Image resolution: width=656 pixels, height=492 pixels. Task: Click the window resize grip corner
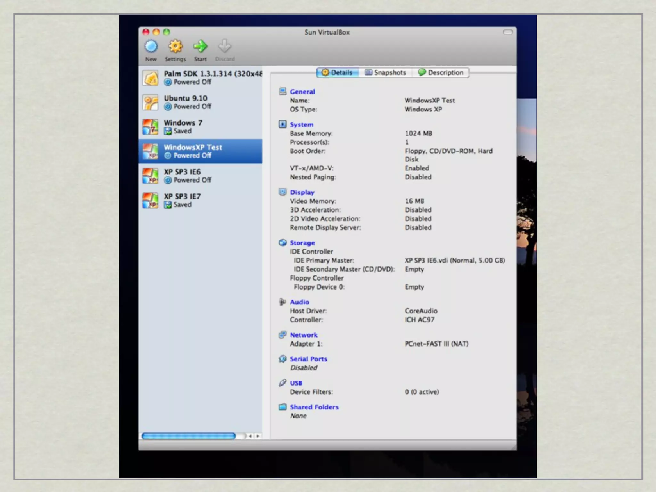pyautogui.click(x=513, y=447)
